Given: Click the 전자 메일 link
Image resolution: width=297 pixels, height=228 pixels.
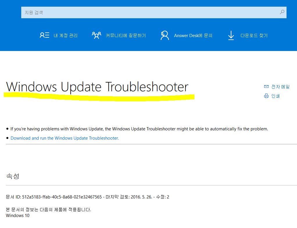Looking at the screenshot, I should click(x=280, y=87).
